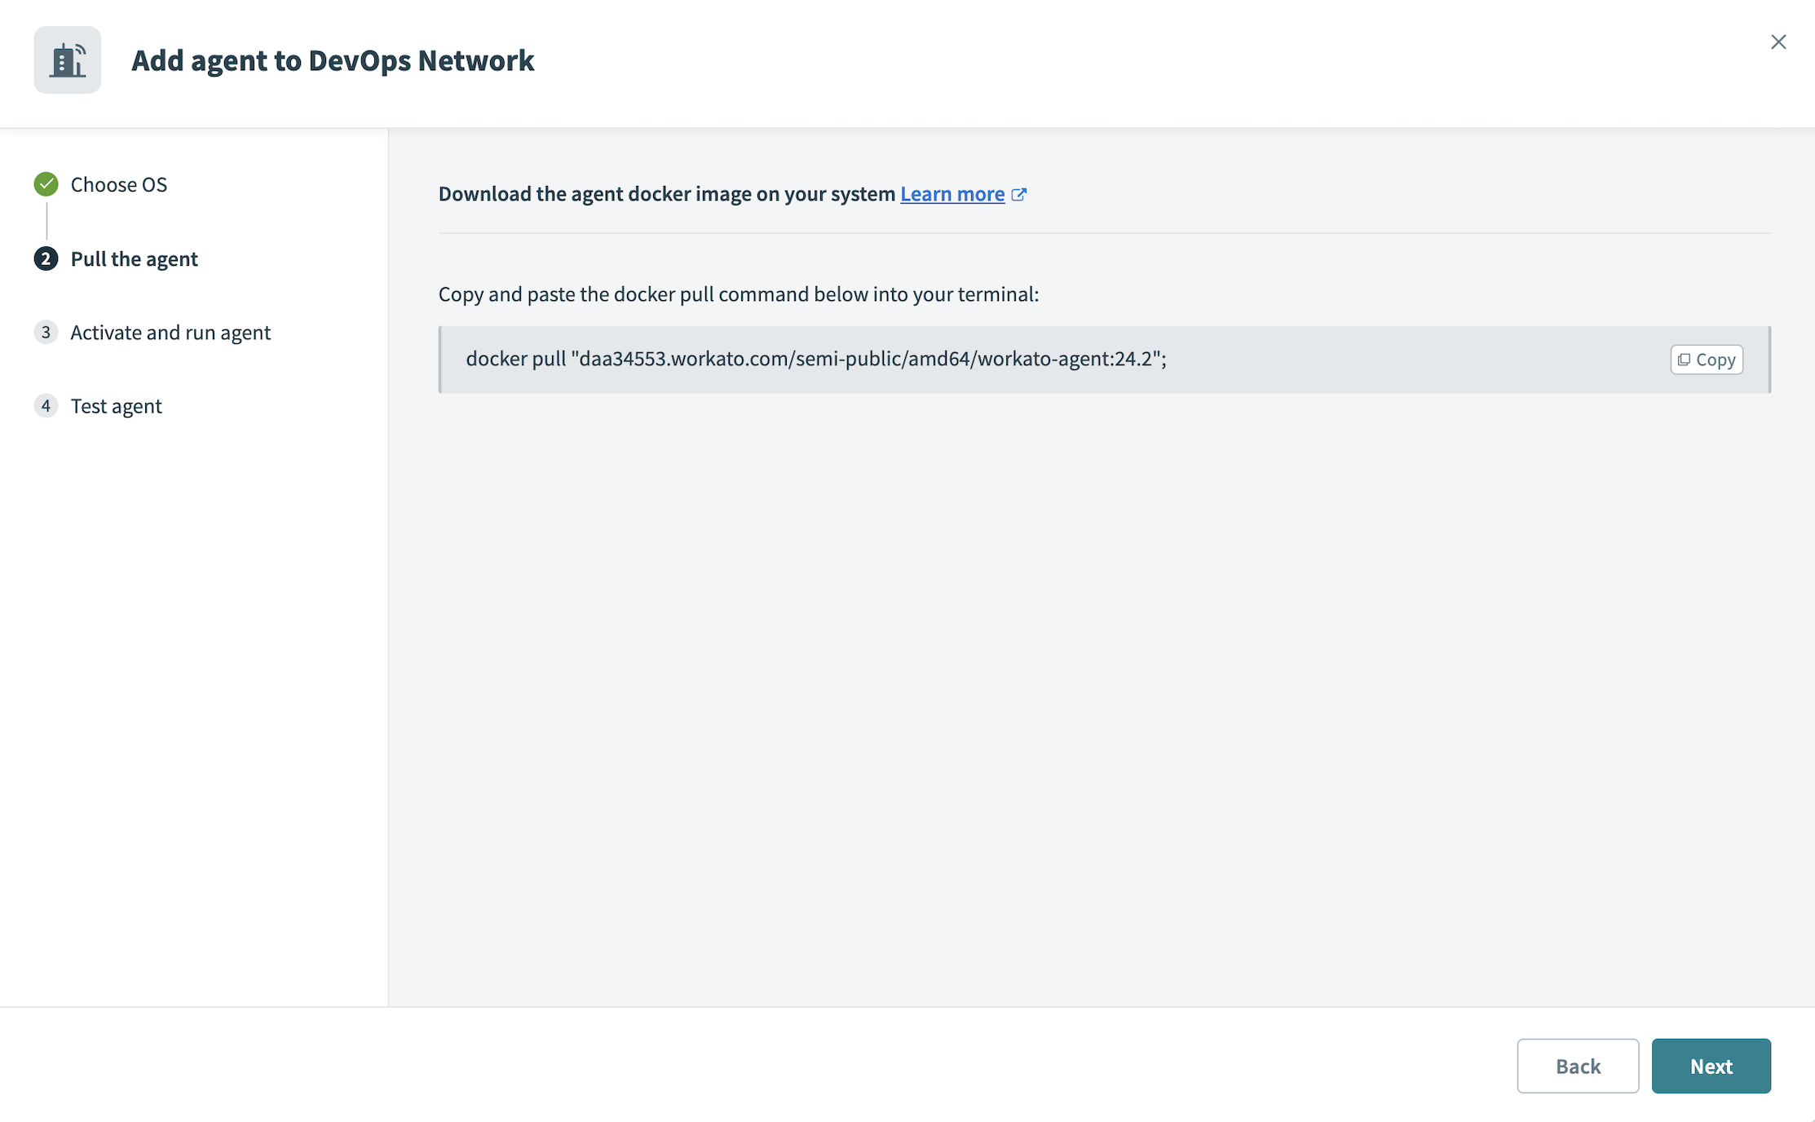Image resolution: width=1815 pixels, height=1122 pixels.
Task: Jump to Activate and run agent step
Action: [x=170, y=332]
